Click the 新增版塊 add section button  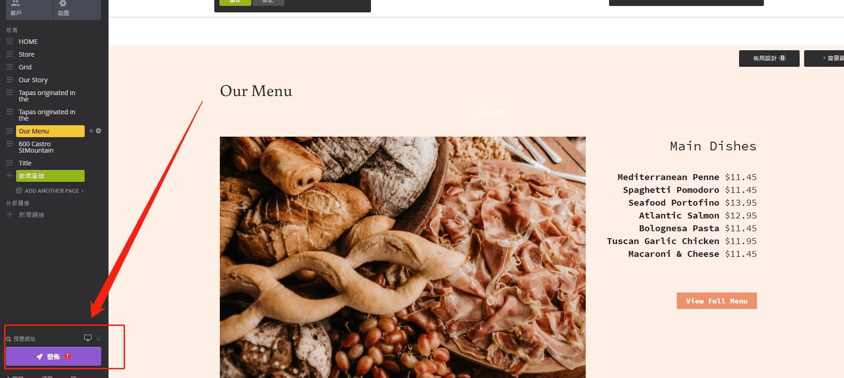[x=50, y=176]
